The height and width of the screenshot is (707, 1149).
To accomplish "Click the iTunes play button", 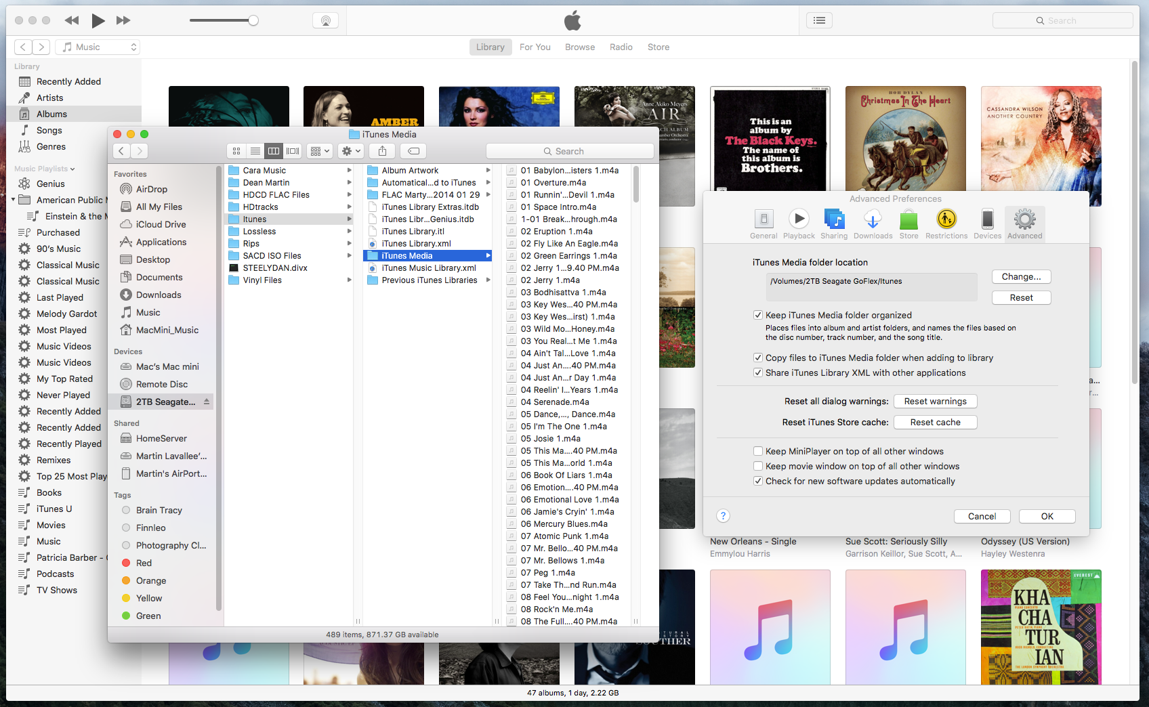I will [98, 20].
